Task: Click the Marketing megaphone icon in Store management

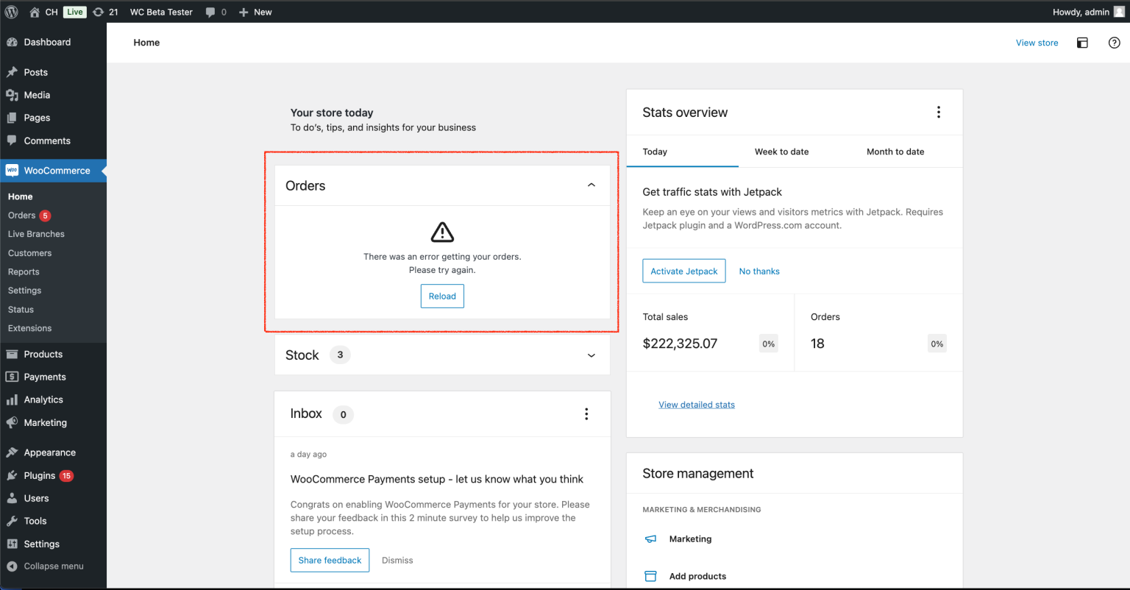Action: [x=650, y=539]
